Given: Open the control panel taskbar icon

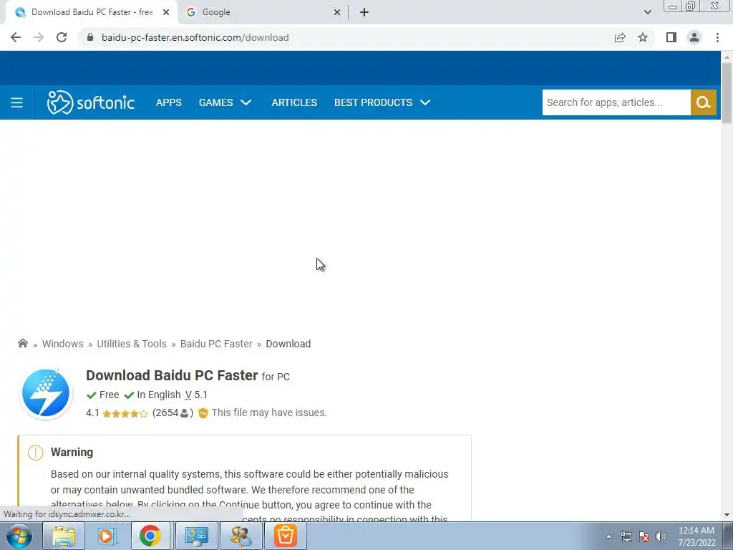Looking at the screenshot, I should 196,536.
